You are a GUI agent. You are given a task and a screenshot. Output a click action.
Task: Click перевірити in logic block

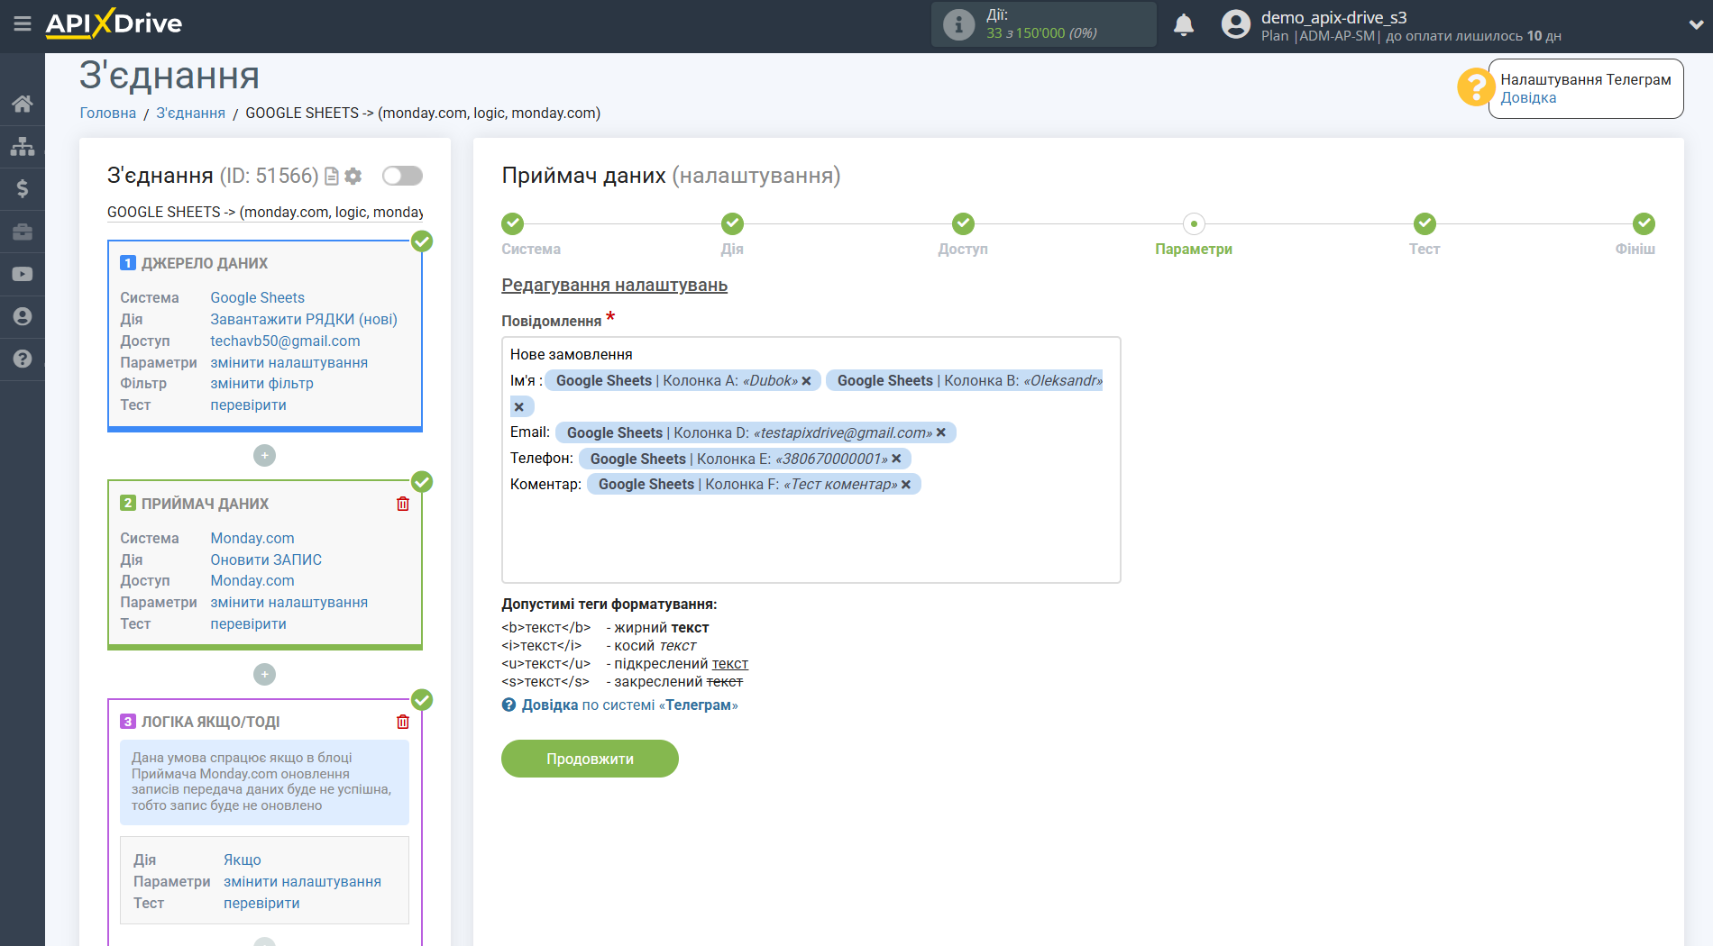261,904
